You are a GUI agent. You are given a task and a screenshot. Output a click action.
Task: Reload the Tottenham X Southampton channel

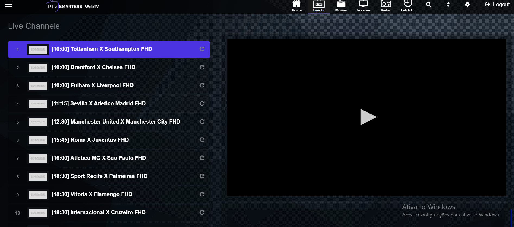(202, 49)
